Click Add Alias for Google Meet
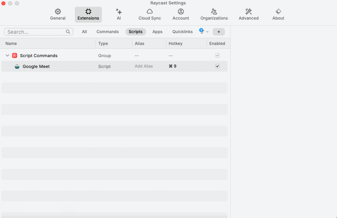The height and width of the screenshot is (218, 337). (144, 66)
